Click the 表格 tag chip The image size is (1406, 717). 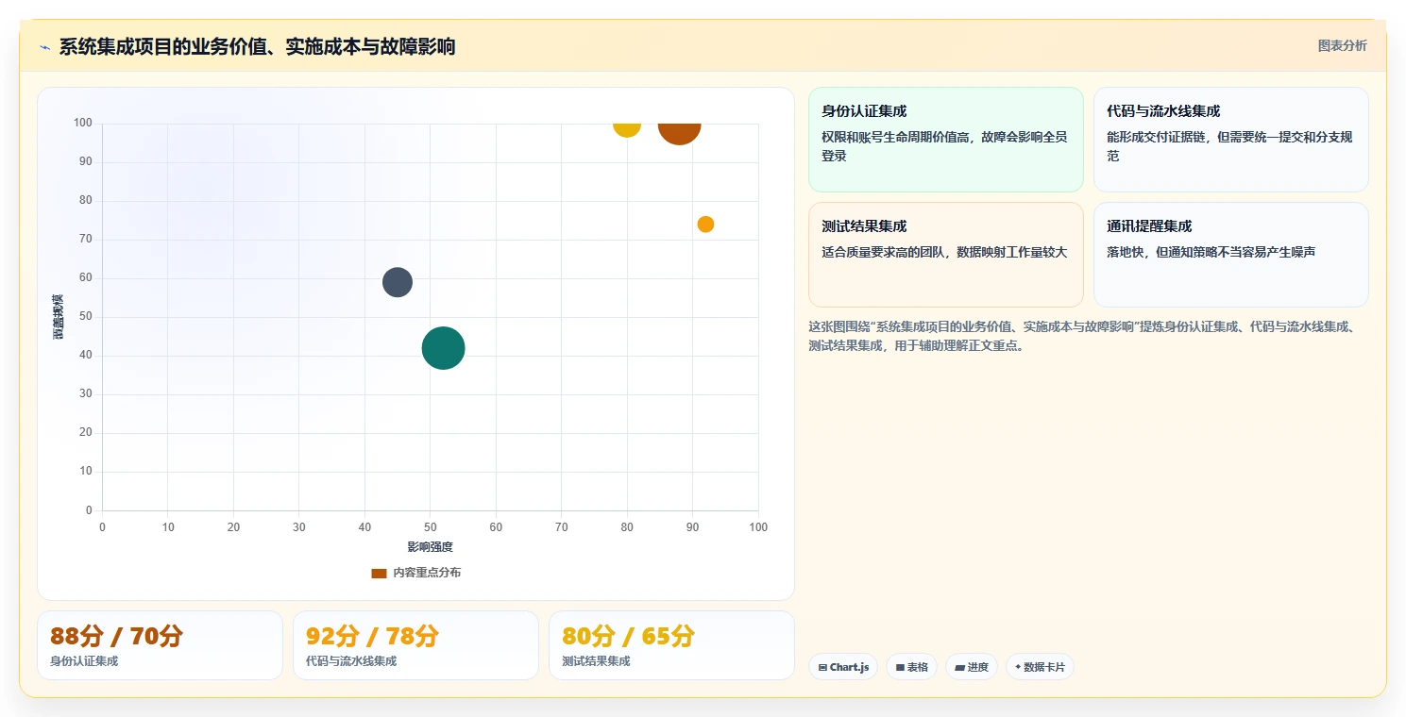911,667
